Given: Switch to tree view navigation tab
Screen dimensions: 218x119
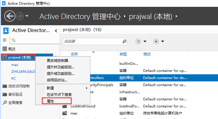Looking at the screenshot, I should (x=13, y=40).
